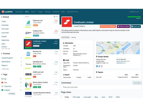Screen dimensions: 143x107
Task: Open the Feedback menu
Action: click(x=56, y=12)
